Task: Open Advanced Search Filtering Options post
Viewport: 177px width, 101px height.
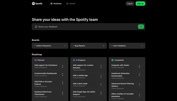Action: coord(123,85)
